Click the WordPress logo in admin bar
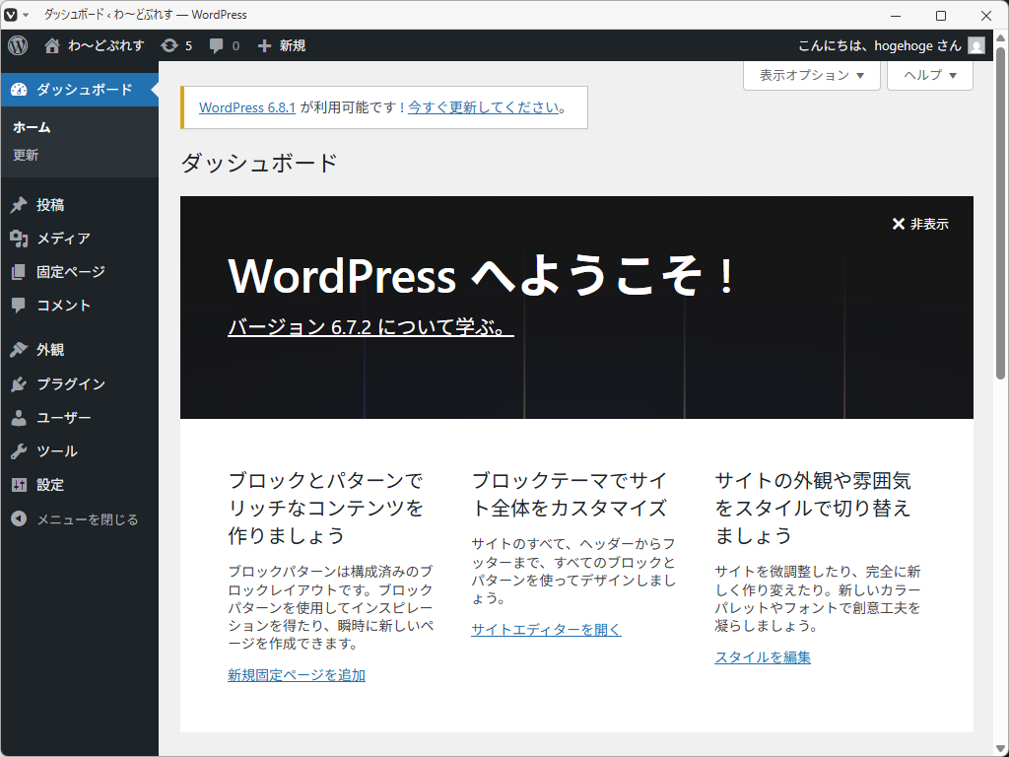Screen dimensions: 1009x757 click(x=18, y=45)
